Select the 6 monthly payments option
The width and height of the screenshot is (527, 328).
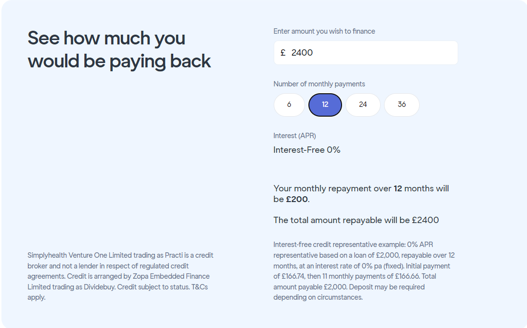(x=289, y=105)
